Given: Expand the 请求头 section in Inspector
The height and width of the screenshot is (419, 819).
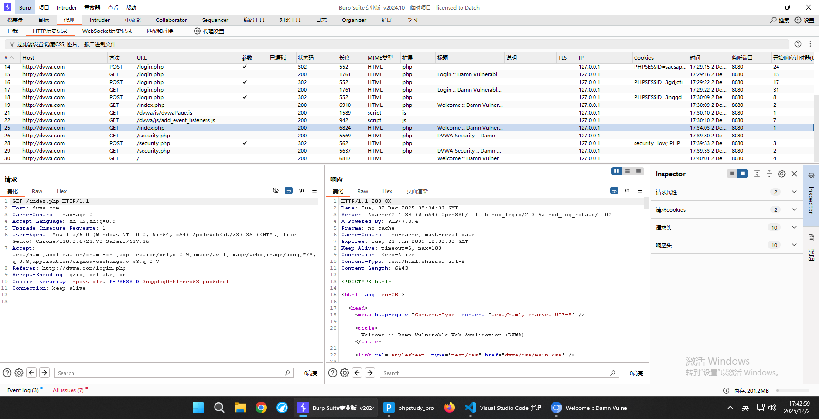Looking at the screenshot, I should (794, 227).
